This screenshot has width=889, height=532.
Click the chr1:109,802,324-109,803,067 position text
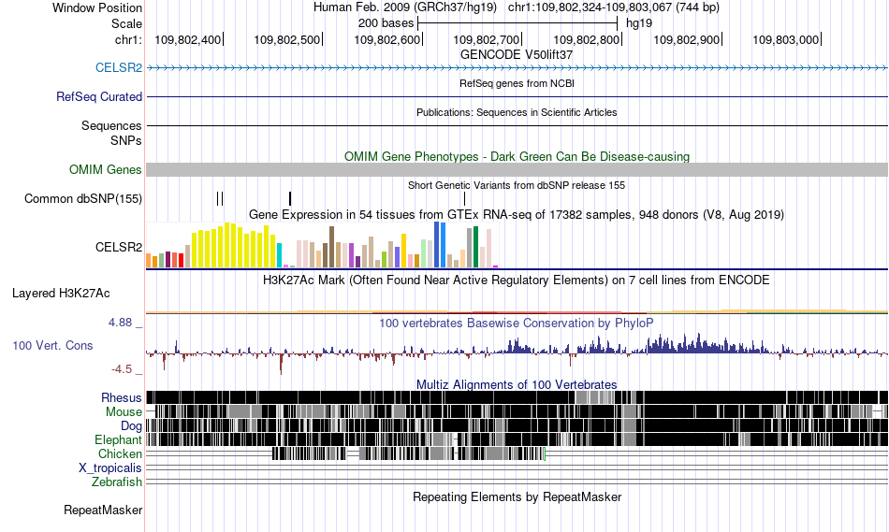coord(614,7)
